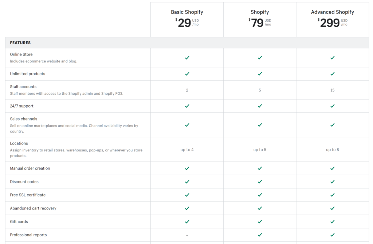Click the Gift cards checkmark under Basic Shopify
Viewport: 373px width, 244px height.
[x=187, y=222]
